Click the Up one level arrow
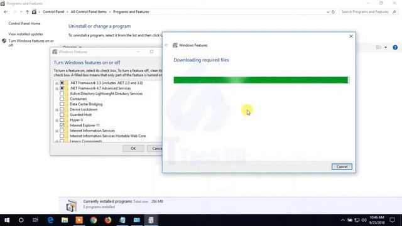Screen dimensions: 402x226 27,12
